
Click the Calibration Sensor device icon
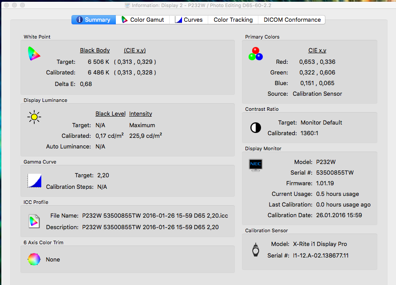click(x=255, y=250)
